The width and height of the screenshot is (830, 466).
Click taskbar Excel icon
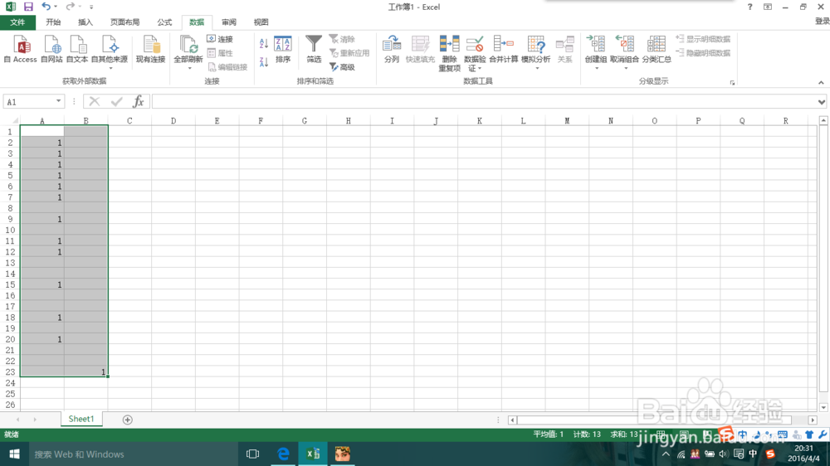(312, 454)
